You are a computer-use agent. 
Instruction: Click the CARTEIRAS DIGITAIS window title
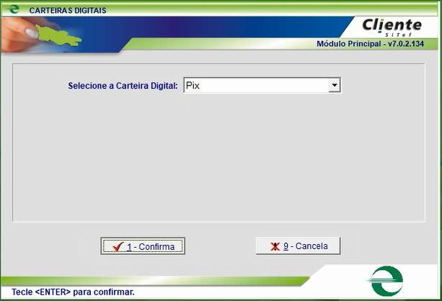67,11
